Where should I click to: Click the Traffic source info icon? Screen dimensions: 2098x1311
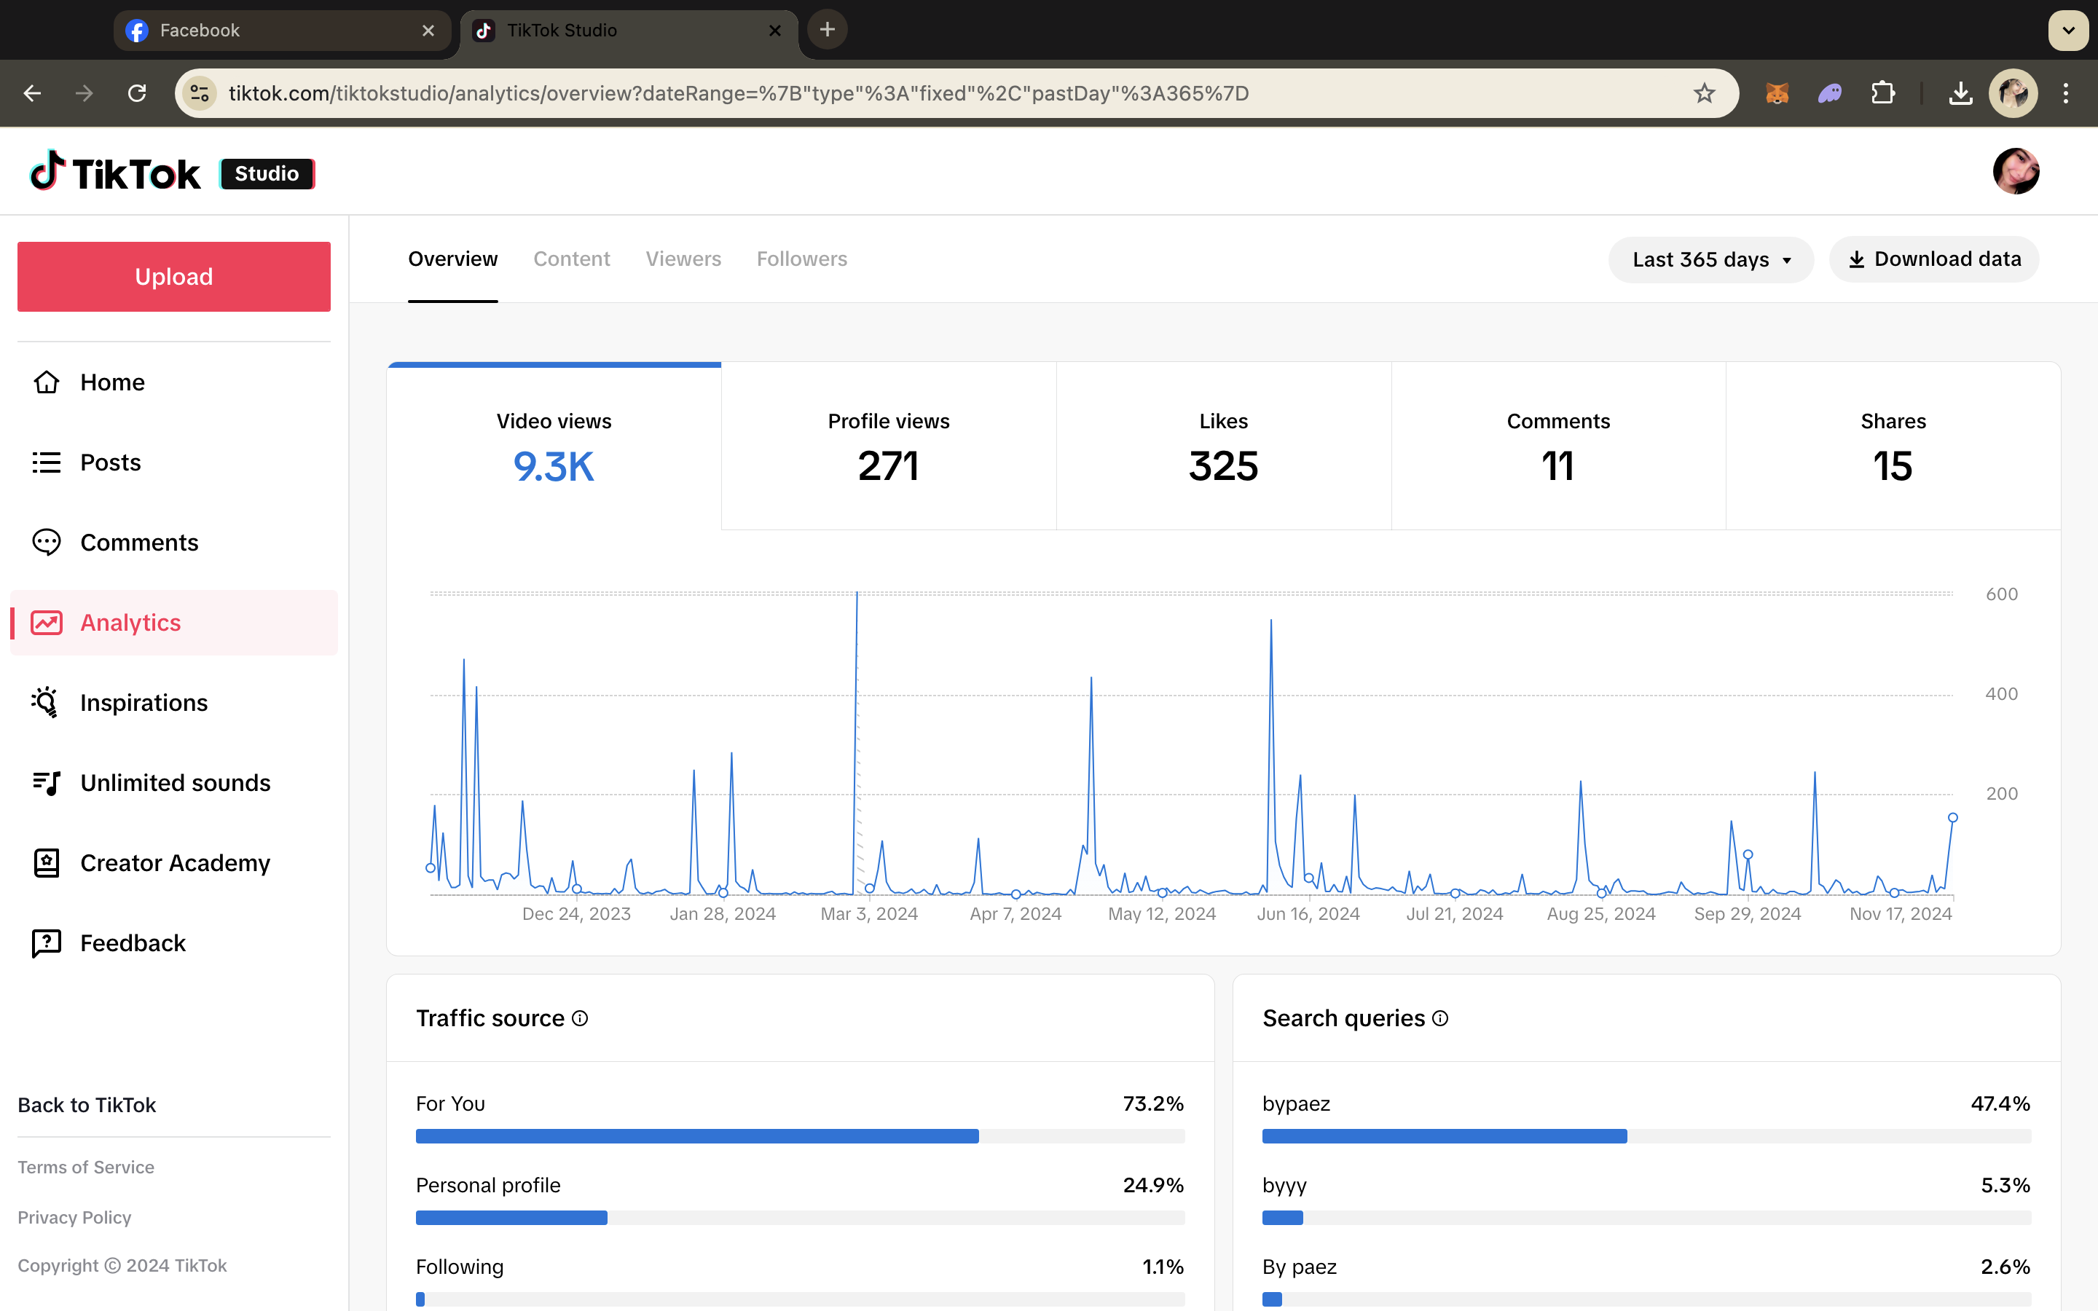580,1018
